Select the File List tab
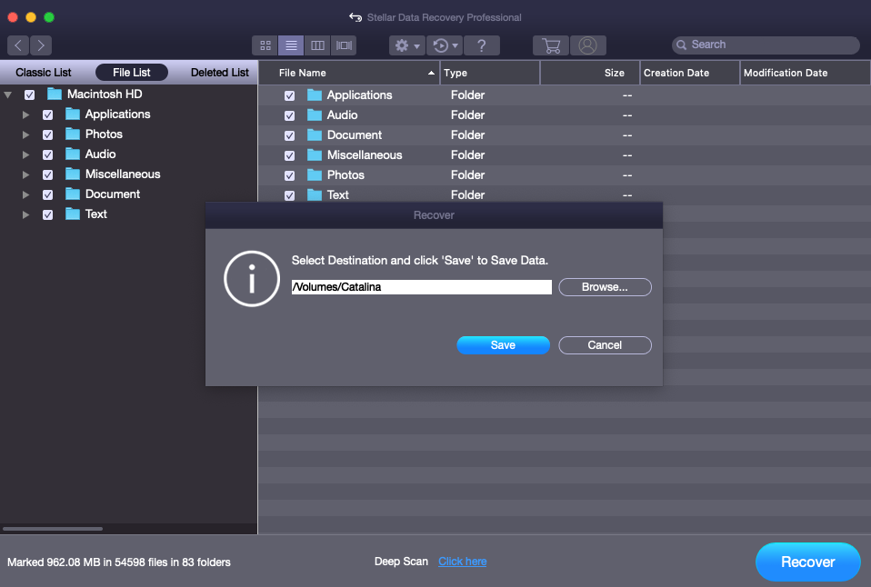 point(132,72)
